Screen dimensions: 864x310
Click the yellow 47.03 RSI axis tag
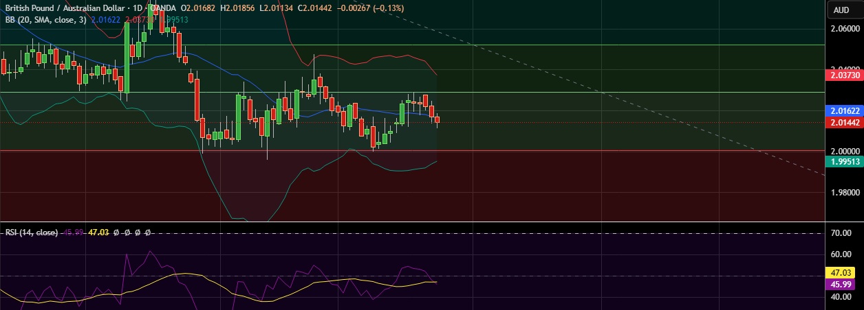pyautogui.click(x=839, y=272)
